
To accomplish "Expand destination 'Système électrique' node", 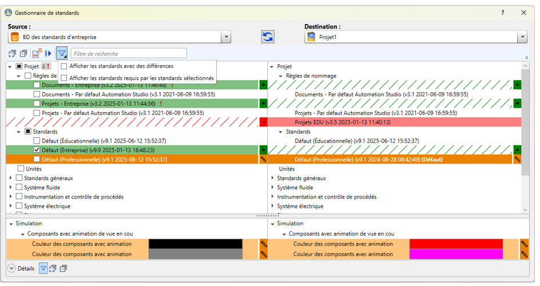I will point(272,206).
